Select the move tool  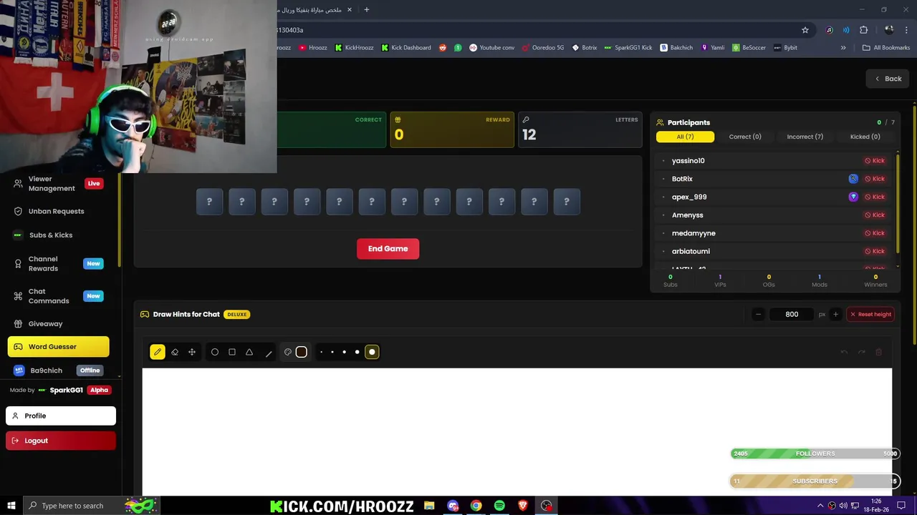click(192, 352)
